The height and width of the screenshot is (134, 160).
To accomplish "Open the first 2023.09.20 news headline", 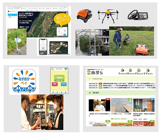I will click(x=129, y=83).
